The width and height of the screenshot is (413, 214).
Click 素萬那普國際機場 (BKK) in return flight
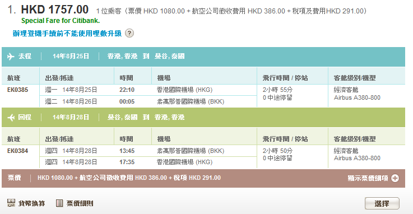[191, 151]
